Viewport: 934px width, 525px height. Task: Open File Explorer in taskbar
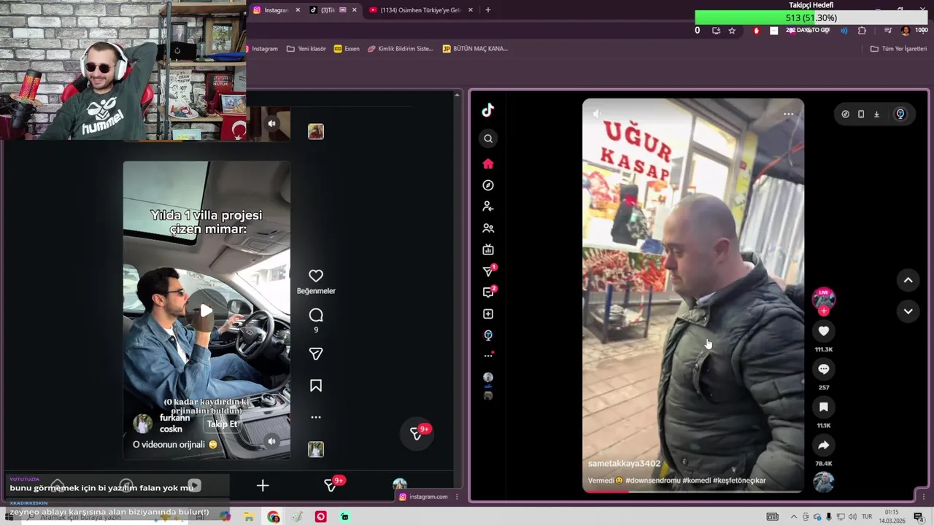tap(249, 517)
